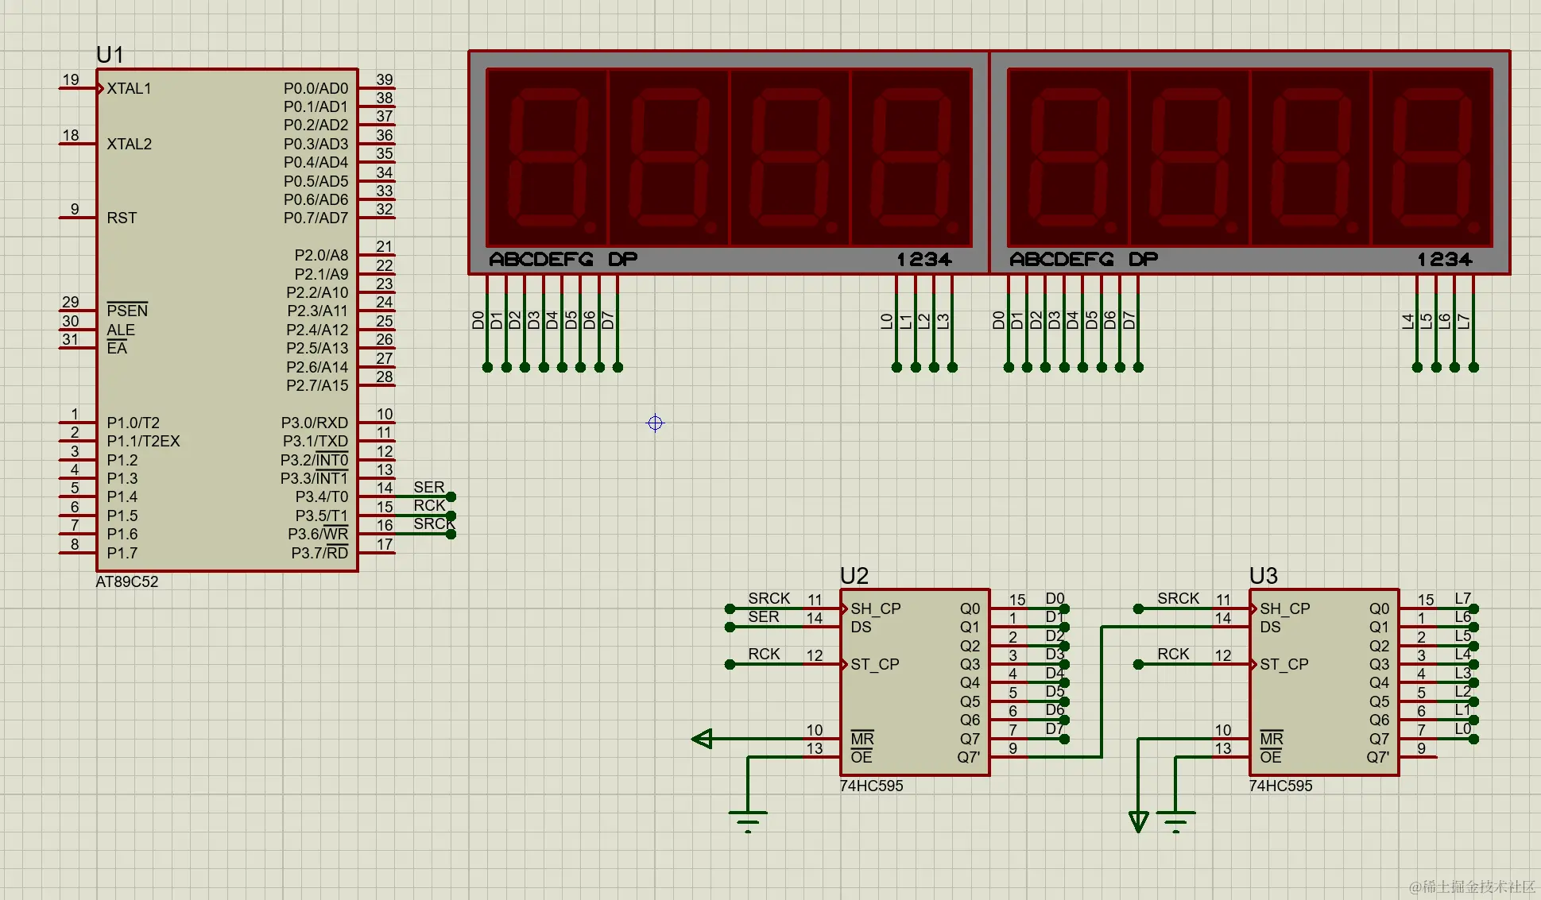Click the U2 74HC595 shift register
Image resolution: width=1541 pixels, height=900 pixels.
coord(914,683)
